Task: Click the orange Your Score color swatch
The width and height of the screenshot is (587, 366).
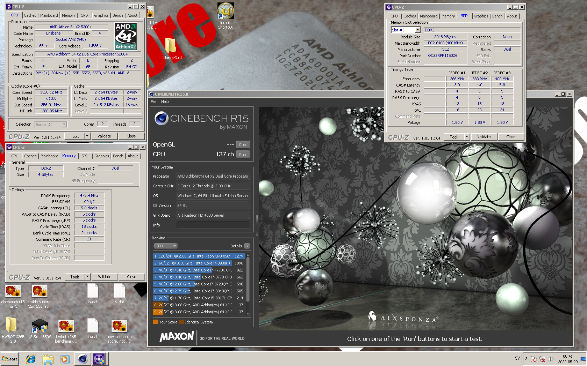Action: pyautogui.click(x=156, y=322)
